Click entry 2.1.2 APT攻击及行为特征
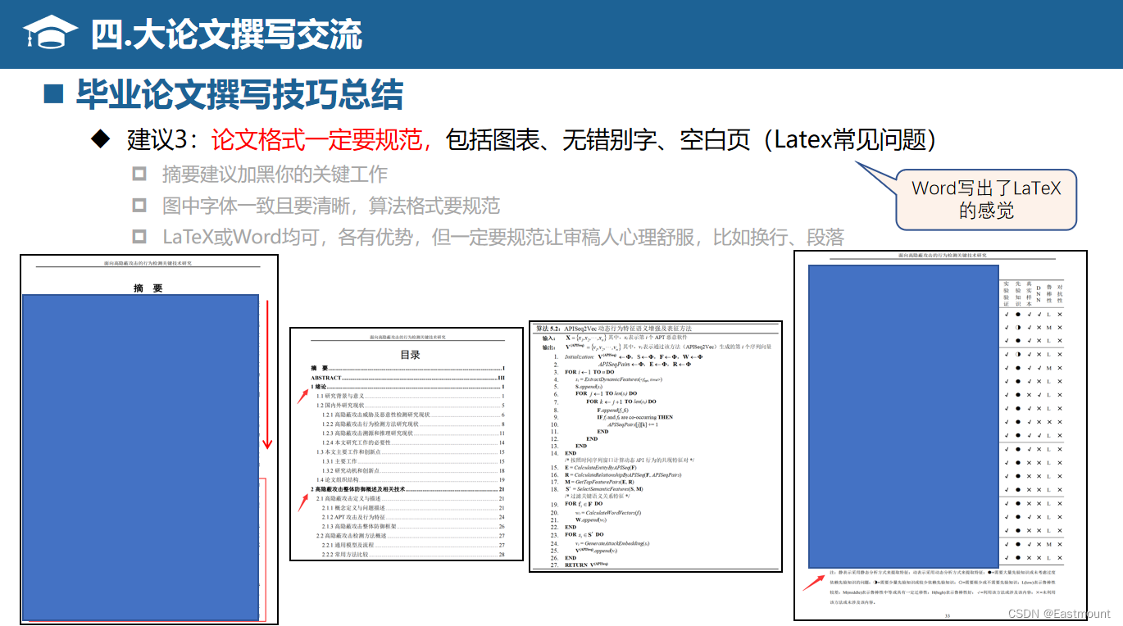 point(413,517)
